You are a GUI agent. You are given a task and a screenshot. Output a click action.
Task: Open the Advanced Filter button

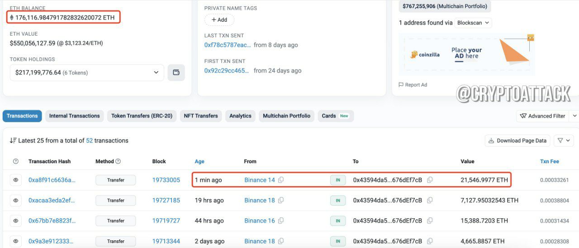point(542,116)
